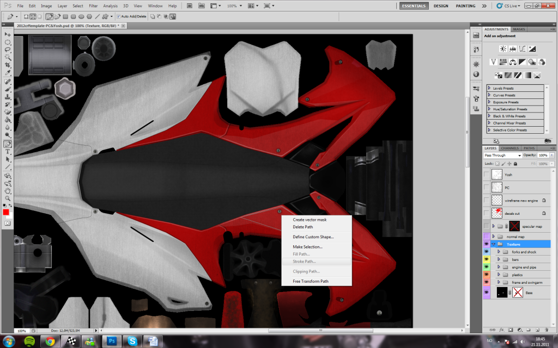Select the Type tool
Image resolution: width=558 pixels, height=348 pixels.
point(8,152)
